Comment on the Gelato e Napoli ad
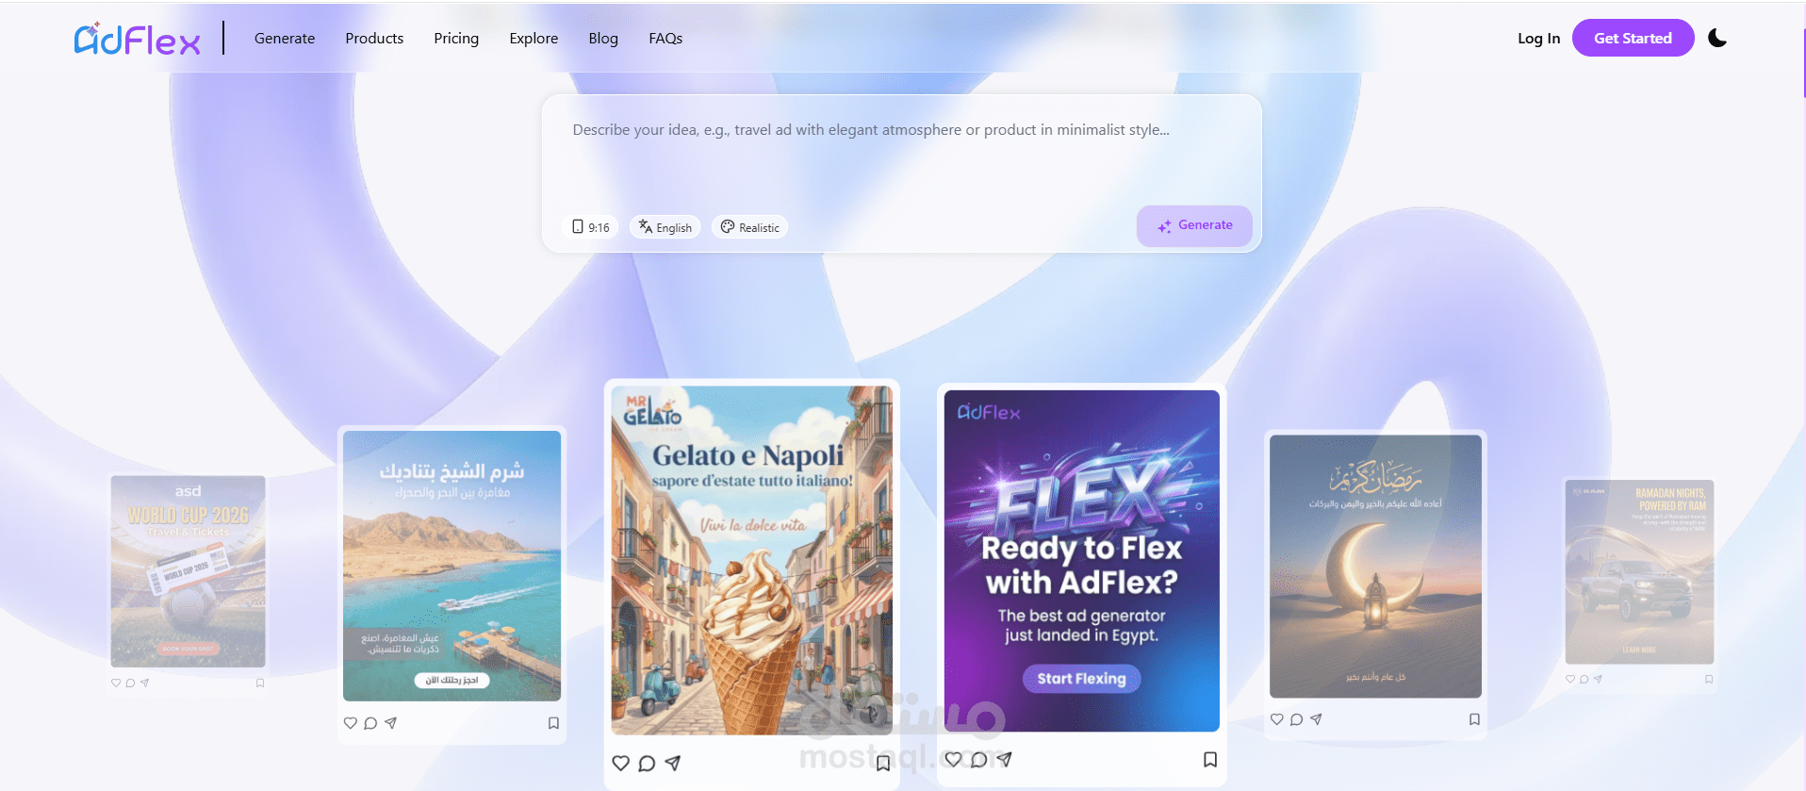The width and height of the screenshot is (1806, 791). tap(647, 763)
